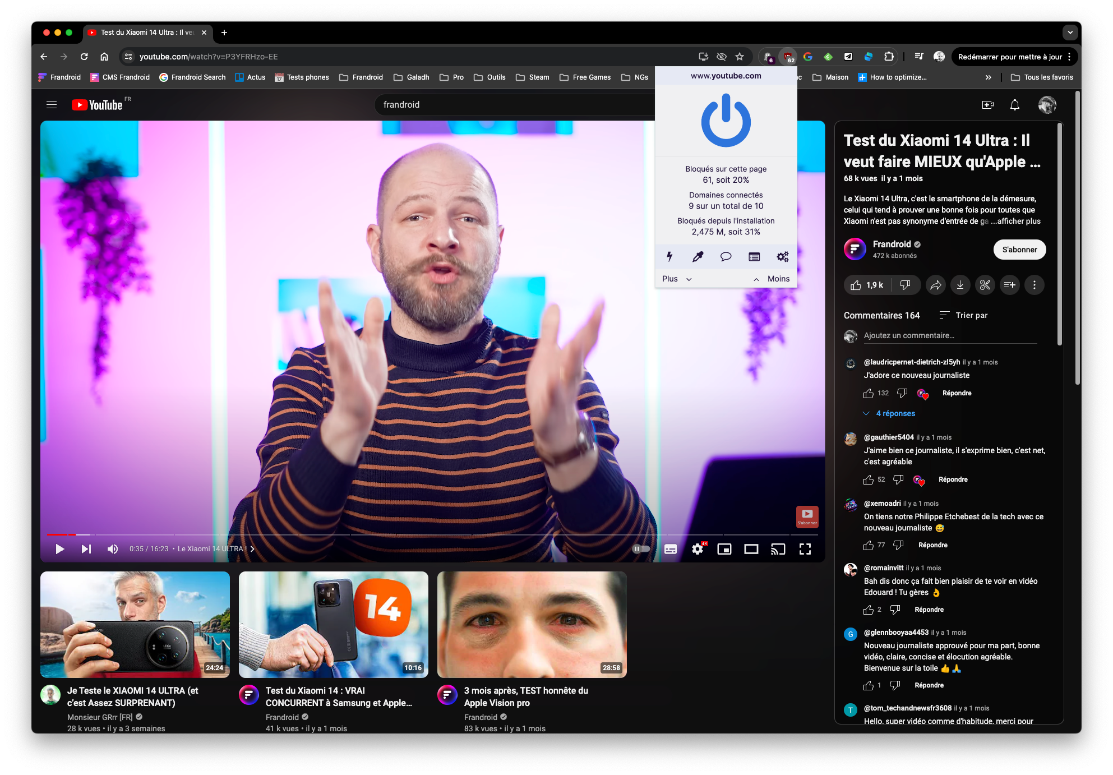Image resolution: width=1113 pixels, height=775 pixels.
Task: Open the Frandroid channel name
Action: (892, 244)
